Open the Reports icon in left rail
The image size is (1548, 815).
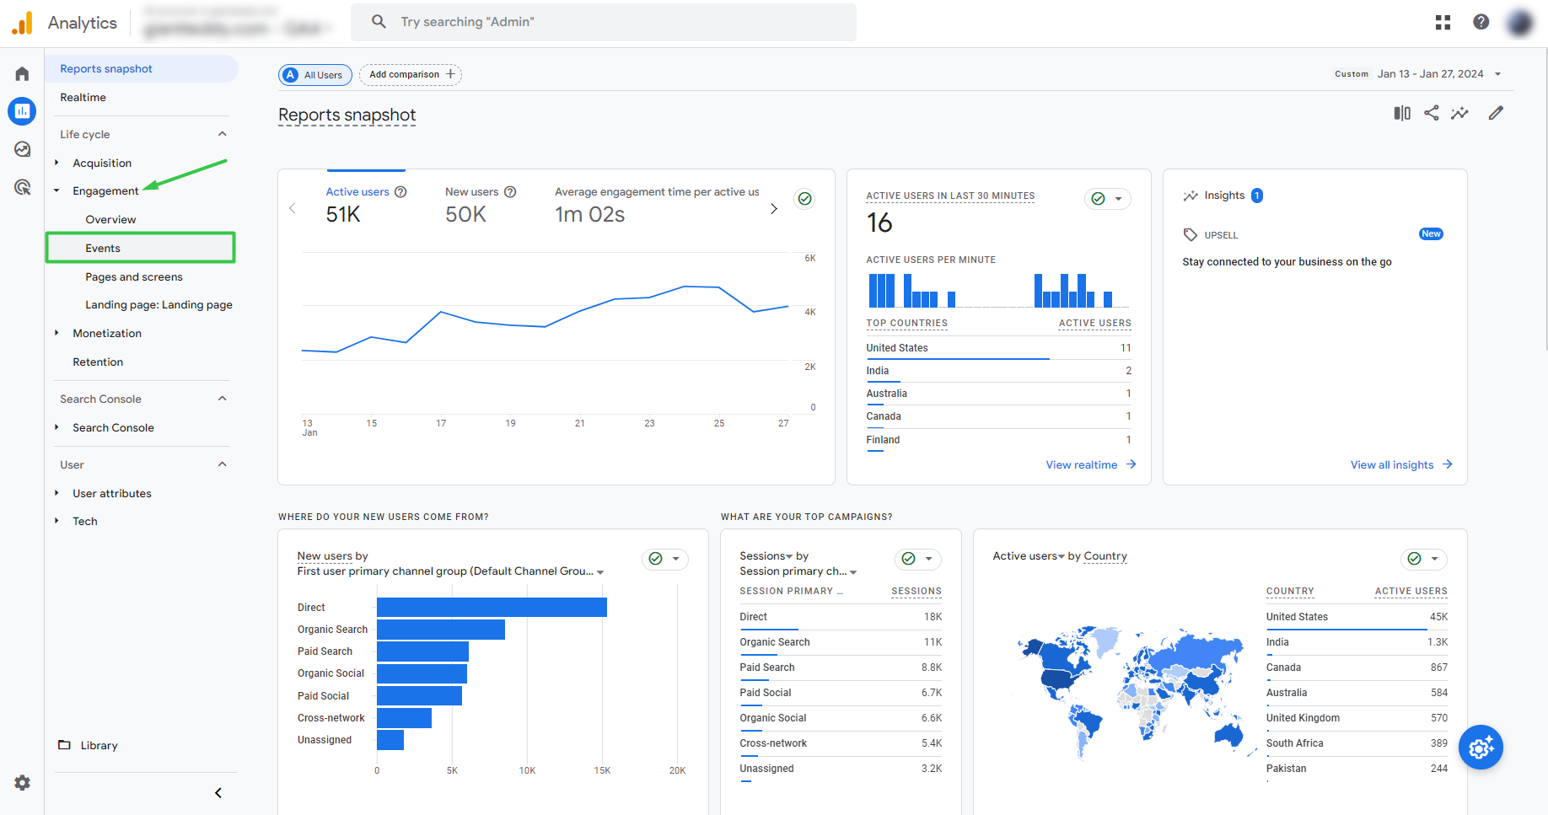coord(22,111)
